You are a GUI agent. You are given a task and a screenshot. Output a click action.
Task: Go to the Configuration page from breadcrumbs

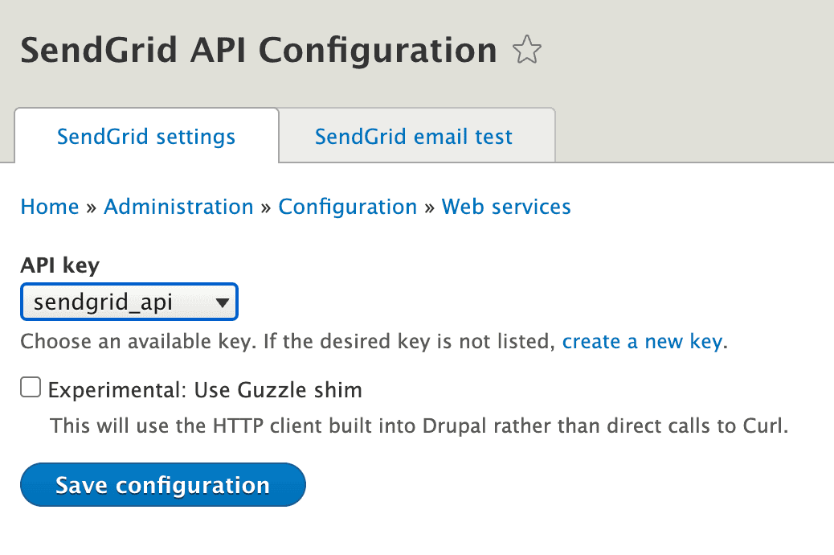[347, 207]
